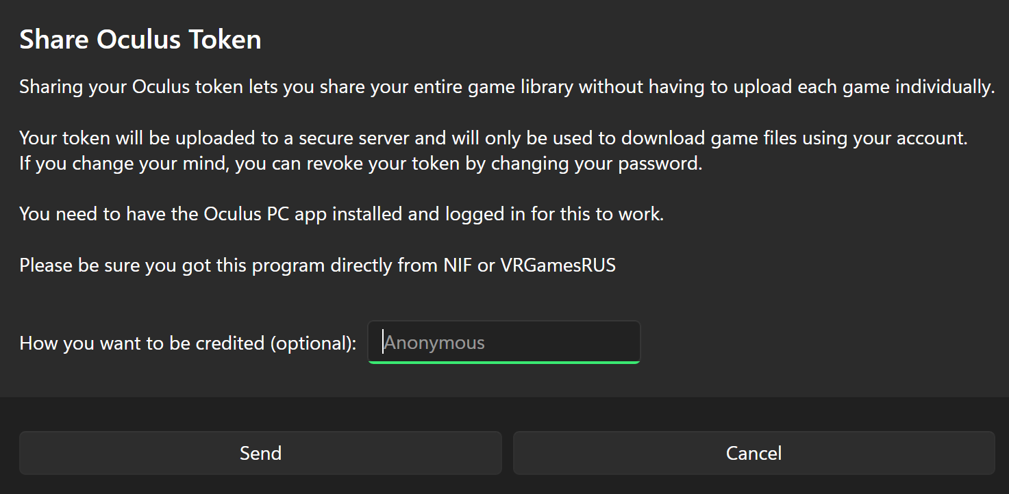The image size is (1009, 494).
Task: Click the word VRGamesRUS
Action: (x=558, y=265)
